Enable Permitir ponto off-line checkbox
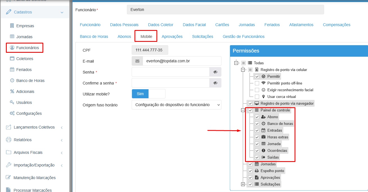 click(257, 83)
